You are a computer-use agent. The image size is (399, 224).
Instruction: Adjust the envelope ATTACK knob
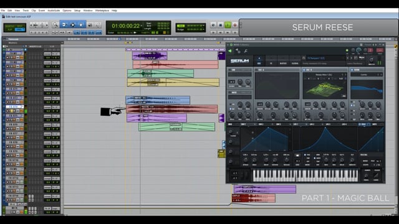[x=245, y=161]
